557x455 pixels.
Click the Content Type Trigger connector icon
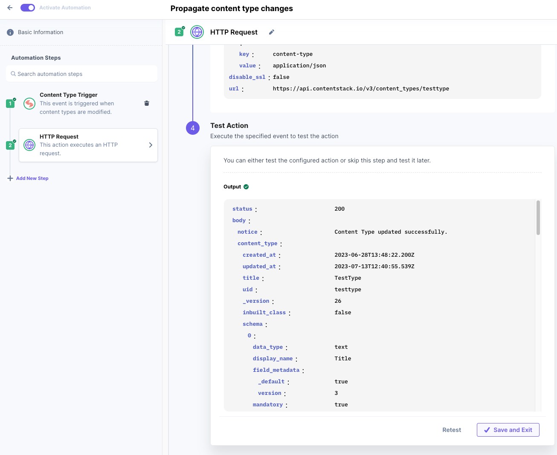click(29, 103)
